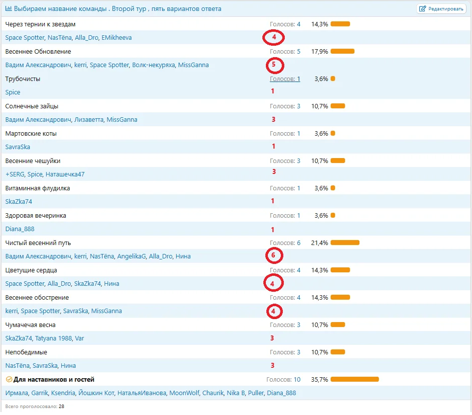Open +SERG profile link

(15, 174)
